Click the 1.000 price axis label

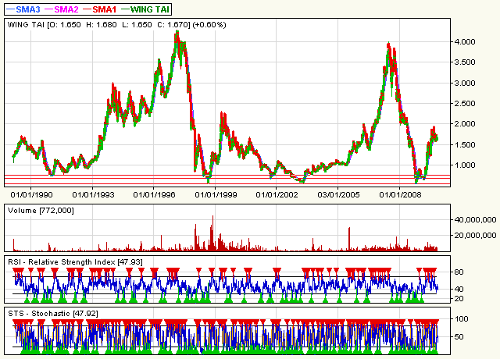point(470,165)
